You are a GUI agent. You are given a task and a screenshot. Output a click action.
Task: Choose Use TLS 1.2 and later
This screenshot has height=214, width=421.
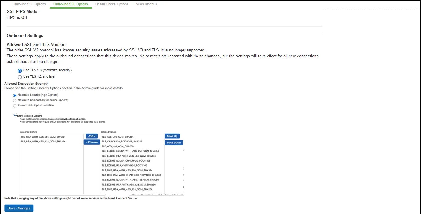(x=20, y=77)
